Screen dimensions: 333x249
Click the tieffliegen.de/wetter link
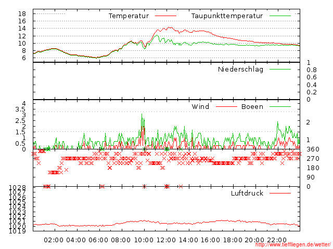[x=293, y=245]
